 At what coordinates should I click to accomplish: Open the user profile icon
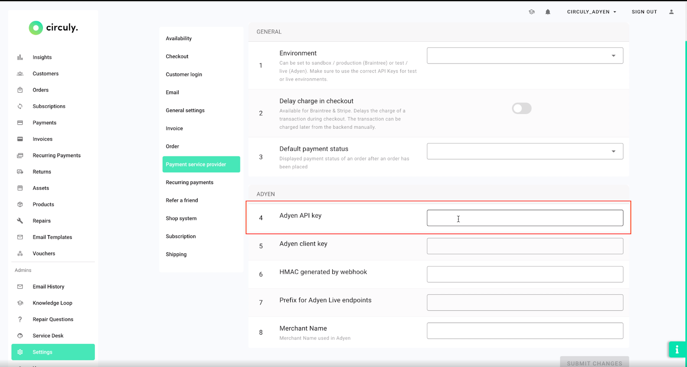pyautogui.click(x=672, y=12)
